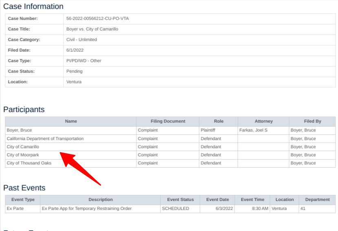Click the Role column header
Screen dimensions: 338x231
tap(219, 121)
